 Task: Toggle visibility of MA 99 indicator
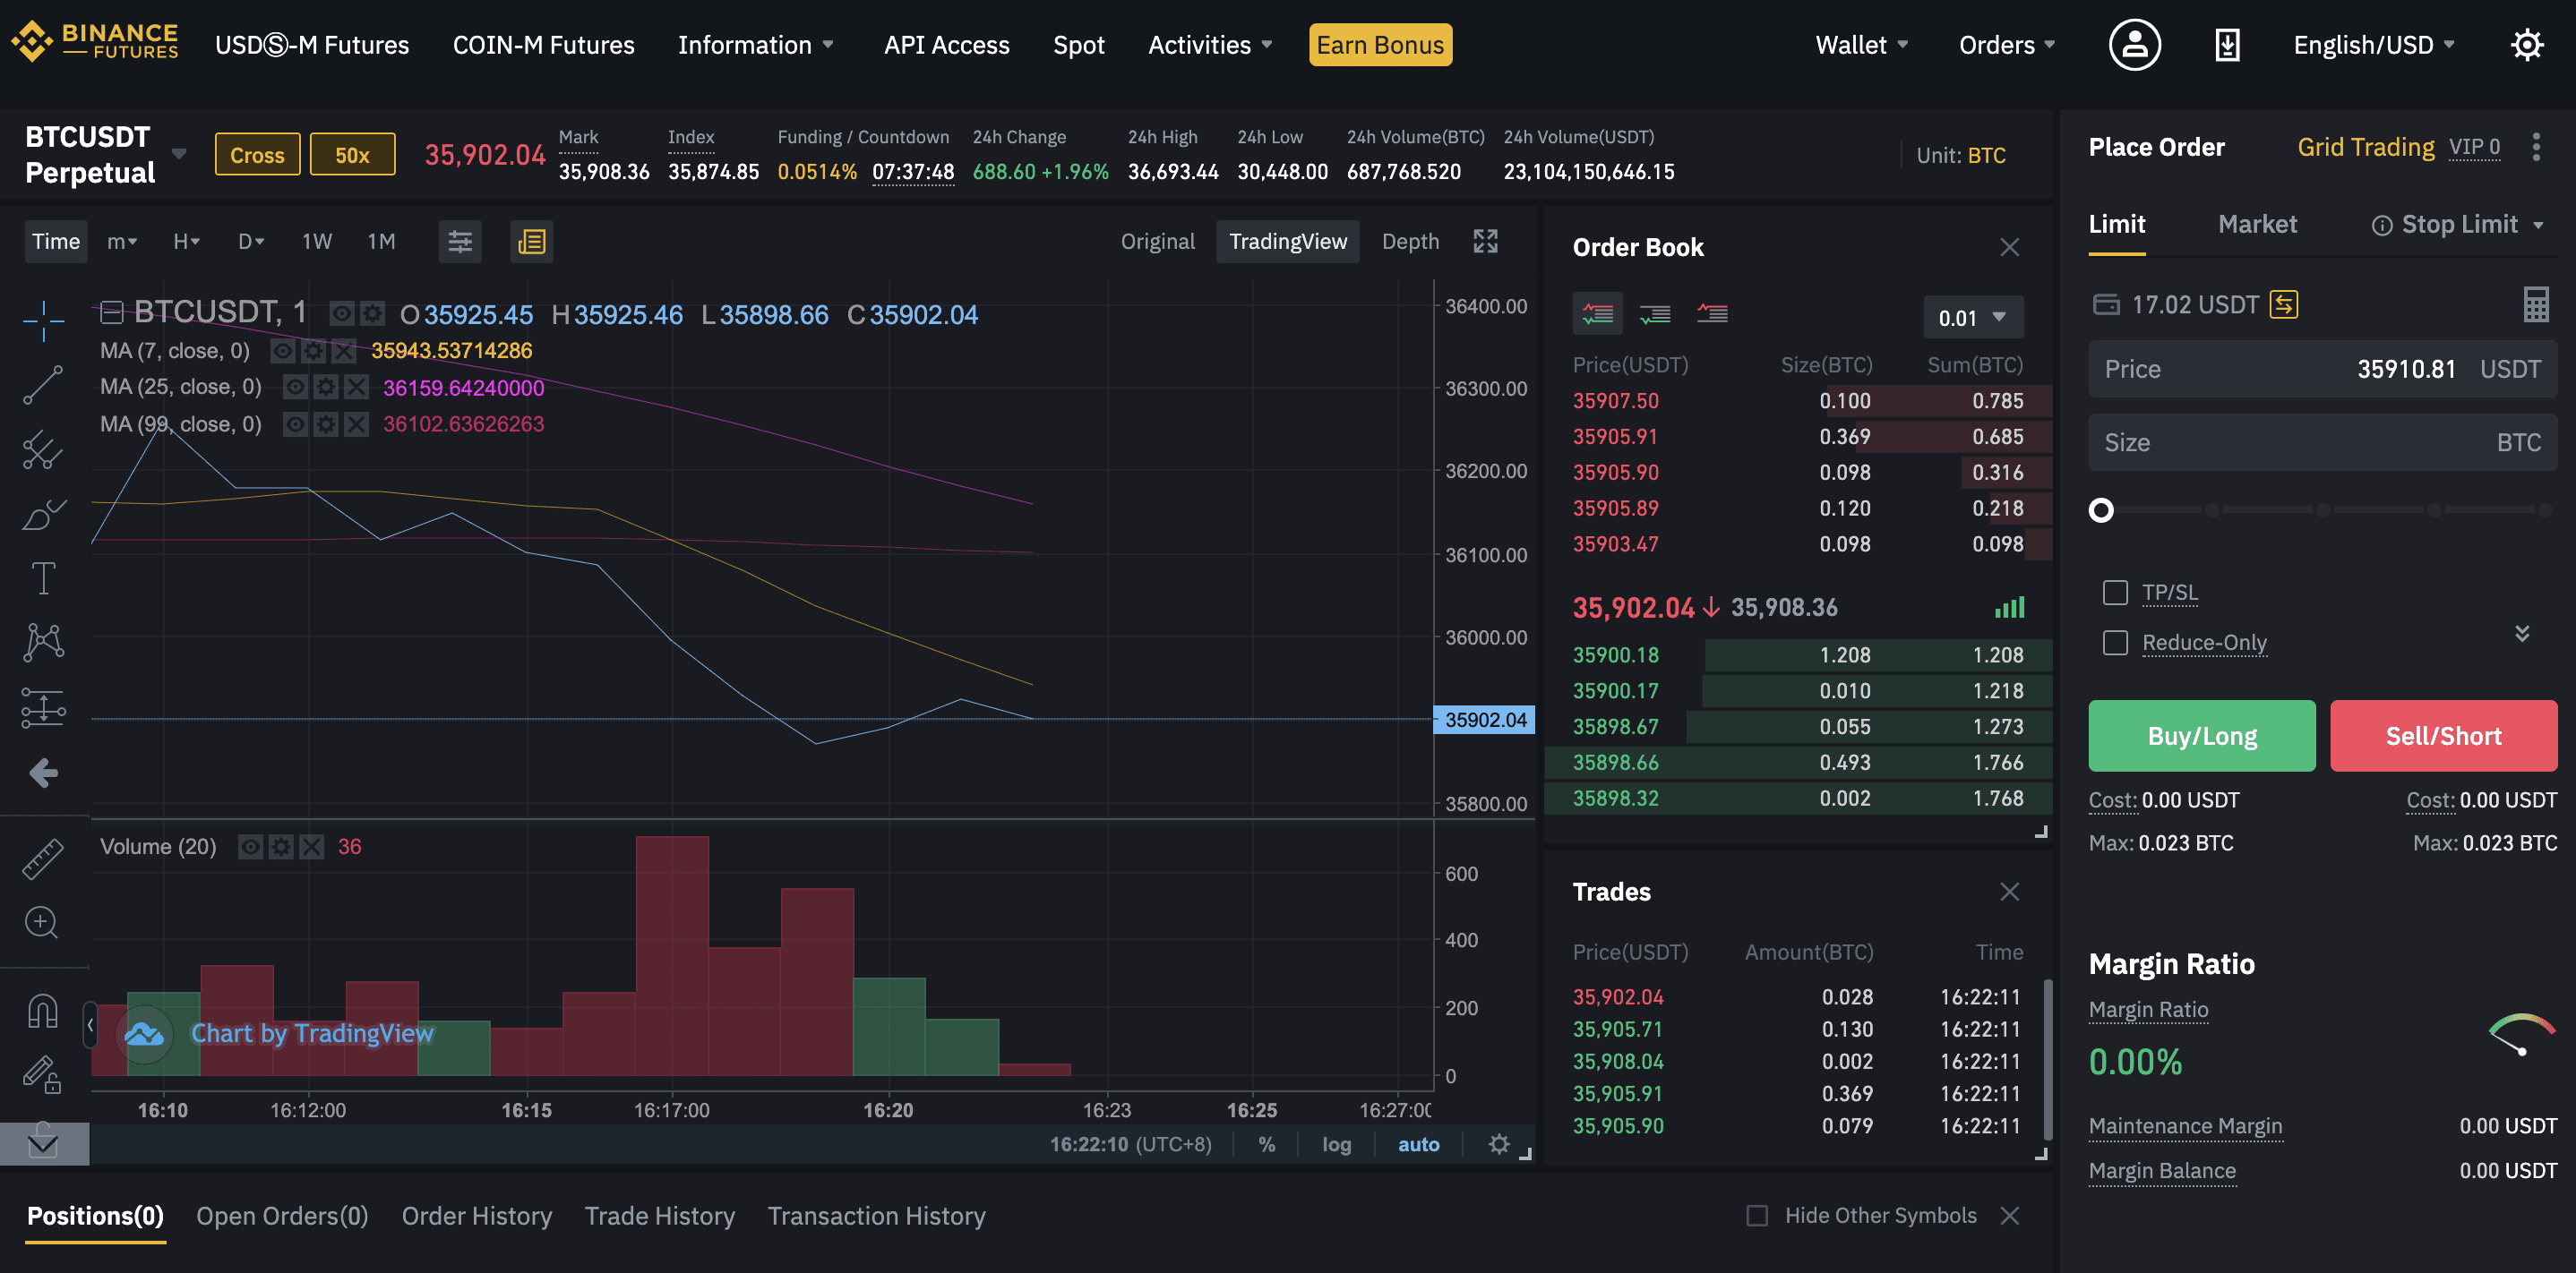pyautogui.click(x=295, y=423)
